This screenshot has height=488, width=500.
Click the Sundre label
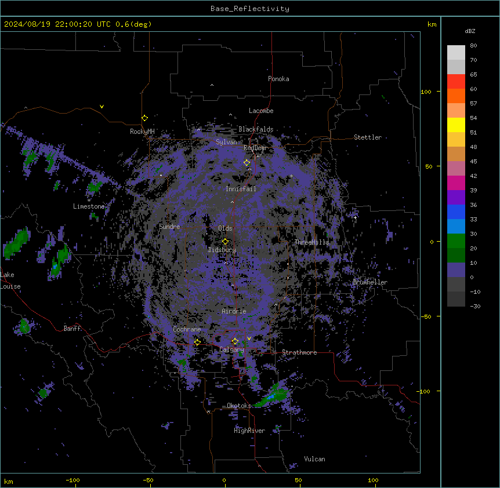pyautogui.click(x=169, y=227)
